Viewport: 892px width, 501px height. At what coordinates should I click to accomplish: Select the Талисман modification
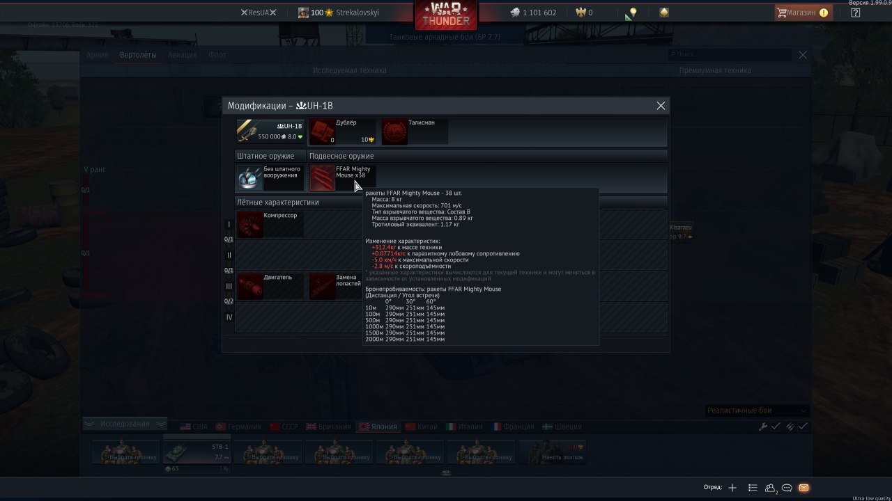pyautogui.click(x=415, y=131)
